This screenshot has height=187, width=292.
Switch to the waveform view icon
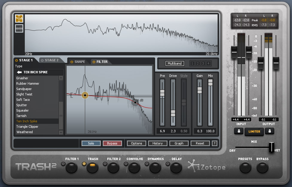(19, 28)
